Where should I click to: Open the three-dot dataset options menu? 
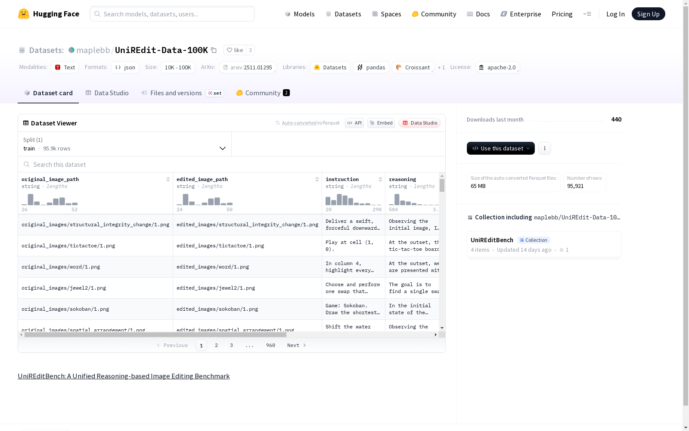pos(545,148)
